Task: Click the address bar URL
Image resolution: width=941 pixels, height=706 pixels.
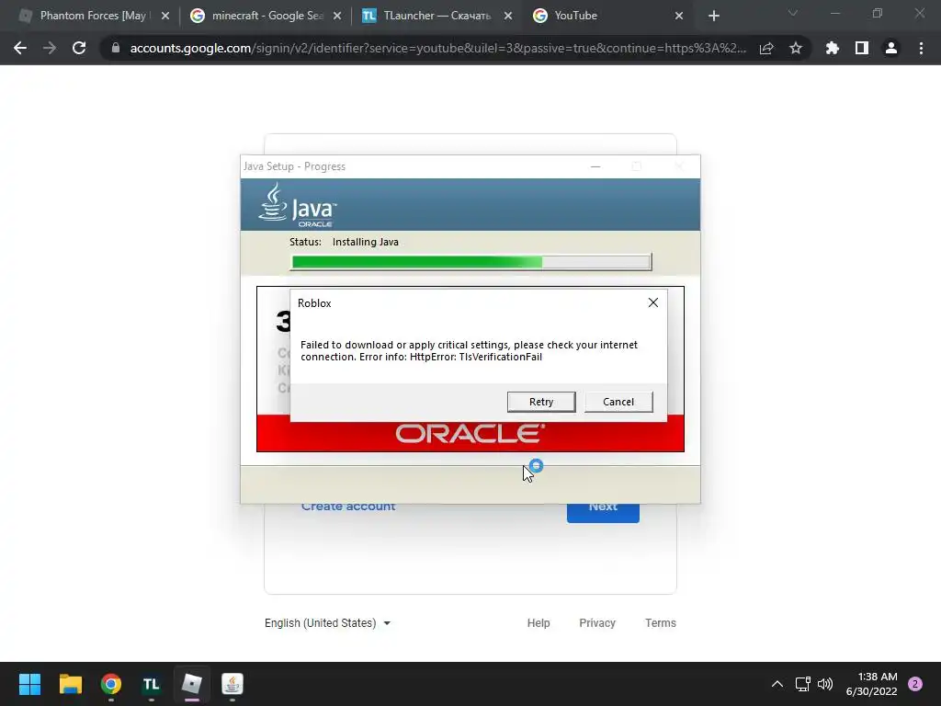Action: 438,48
